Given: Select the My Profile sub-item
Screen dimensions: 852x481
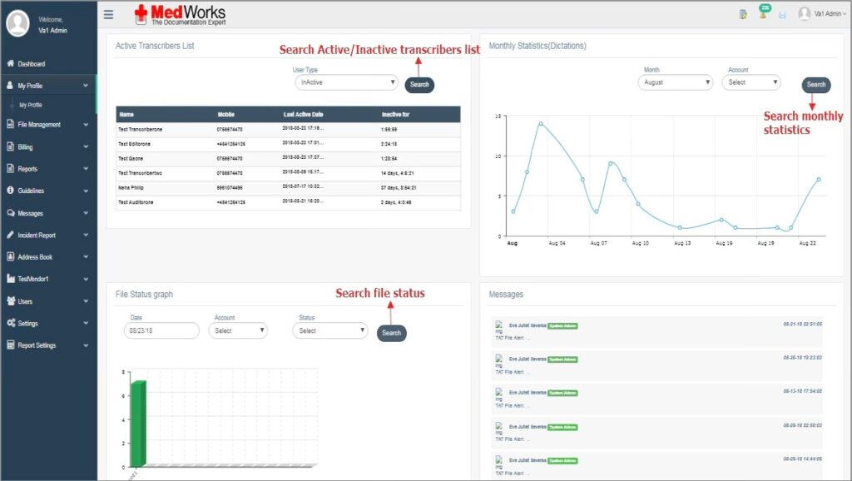Looking at the screenshot, I should click(31, 106).
